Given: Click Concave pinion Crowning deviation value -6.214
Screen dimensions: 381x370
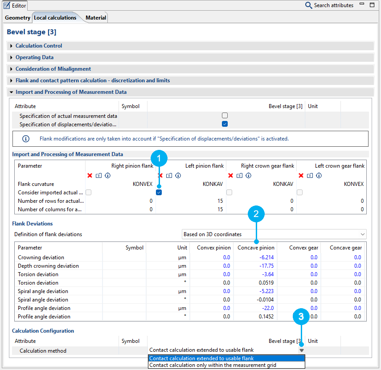Looking at the screenshot, I should [x=266, y=257].
